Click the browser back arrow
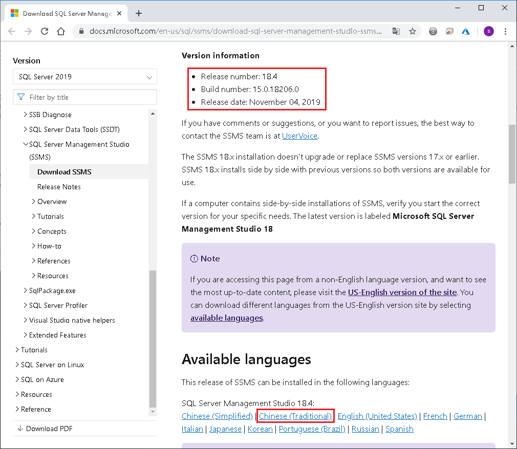 point(12,31)
